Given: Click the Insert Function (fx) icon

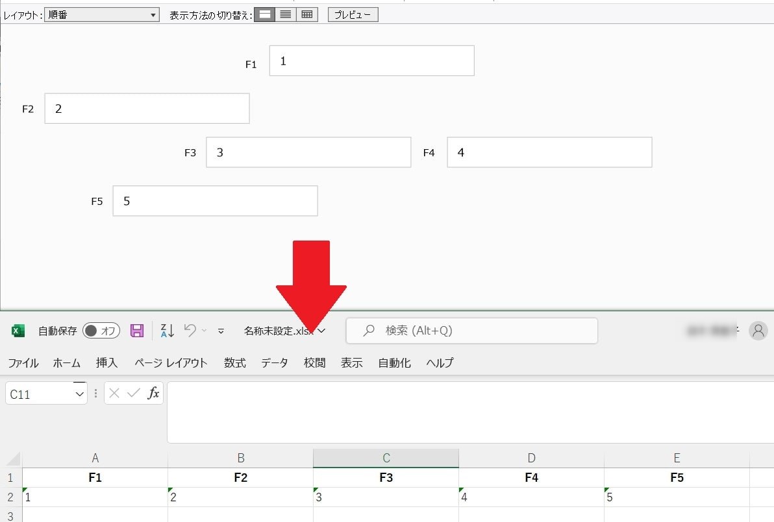Looking at the screenshot, I should [156, 392].
